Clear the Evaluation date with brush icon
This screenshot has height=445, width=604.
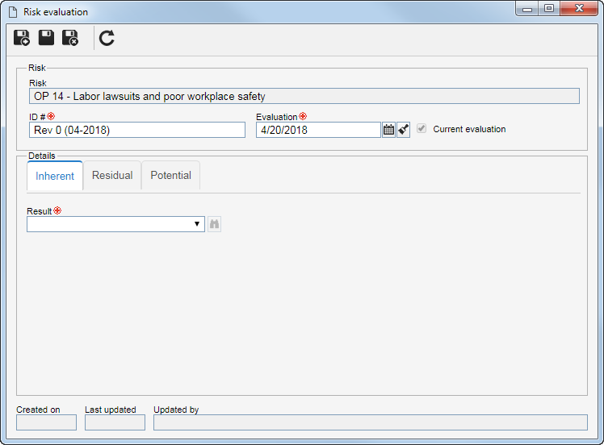[x=403, y=130]
